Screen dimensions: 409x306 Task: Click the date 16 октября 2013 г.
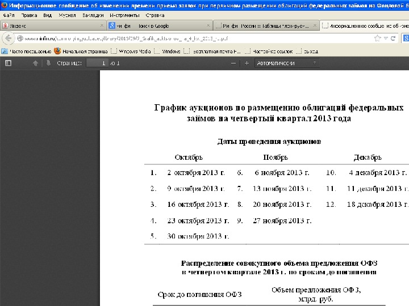pos(198,204)
